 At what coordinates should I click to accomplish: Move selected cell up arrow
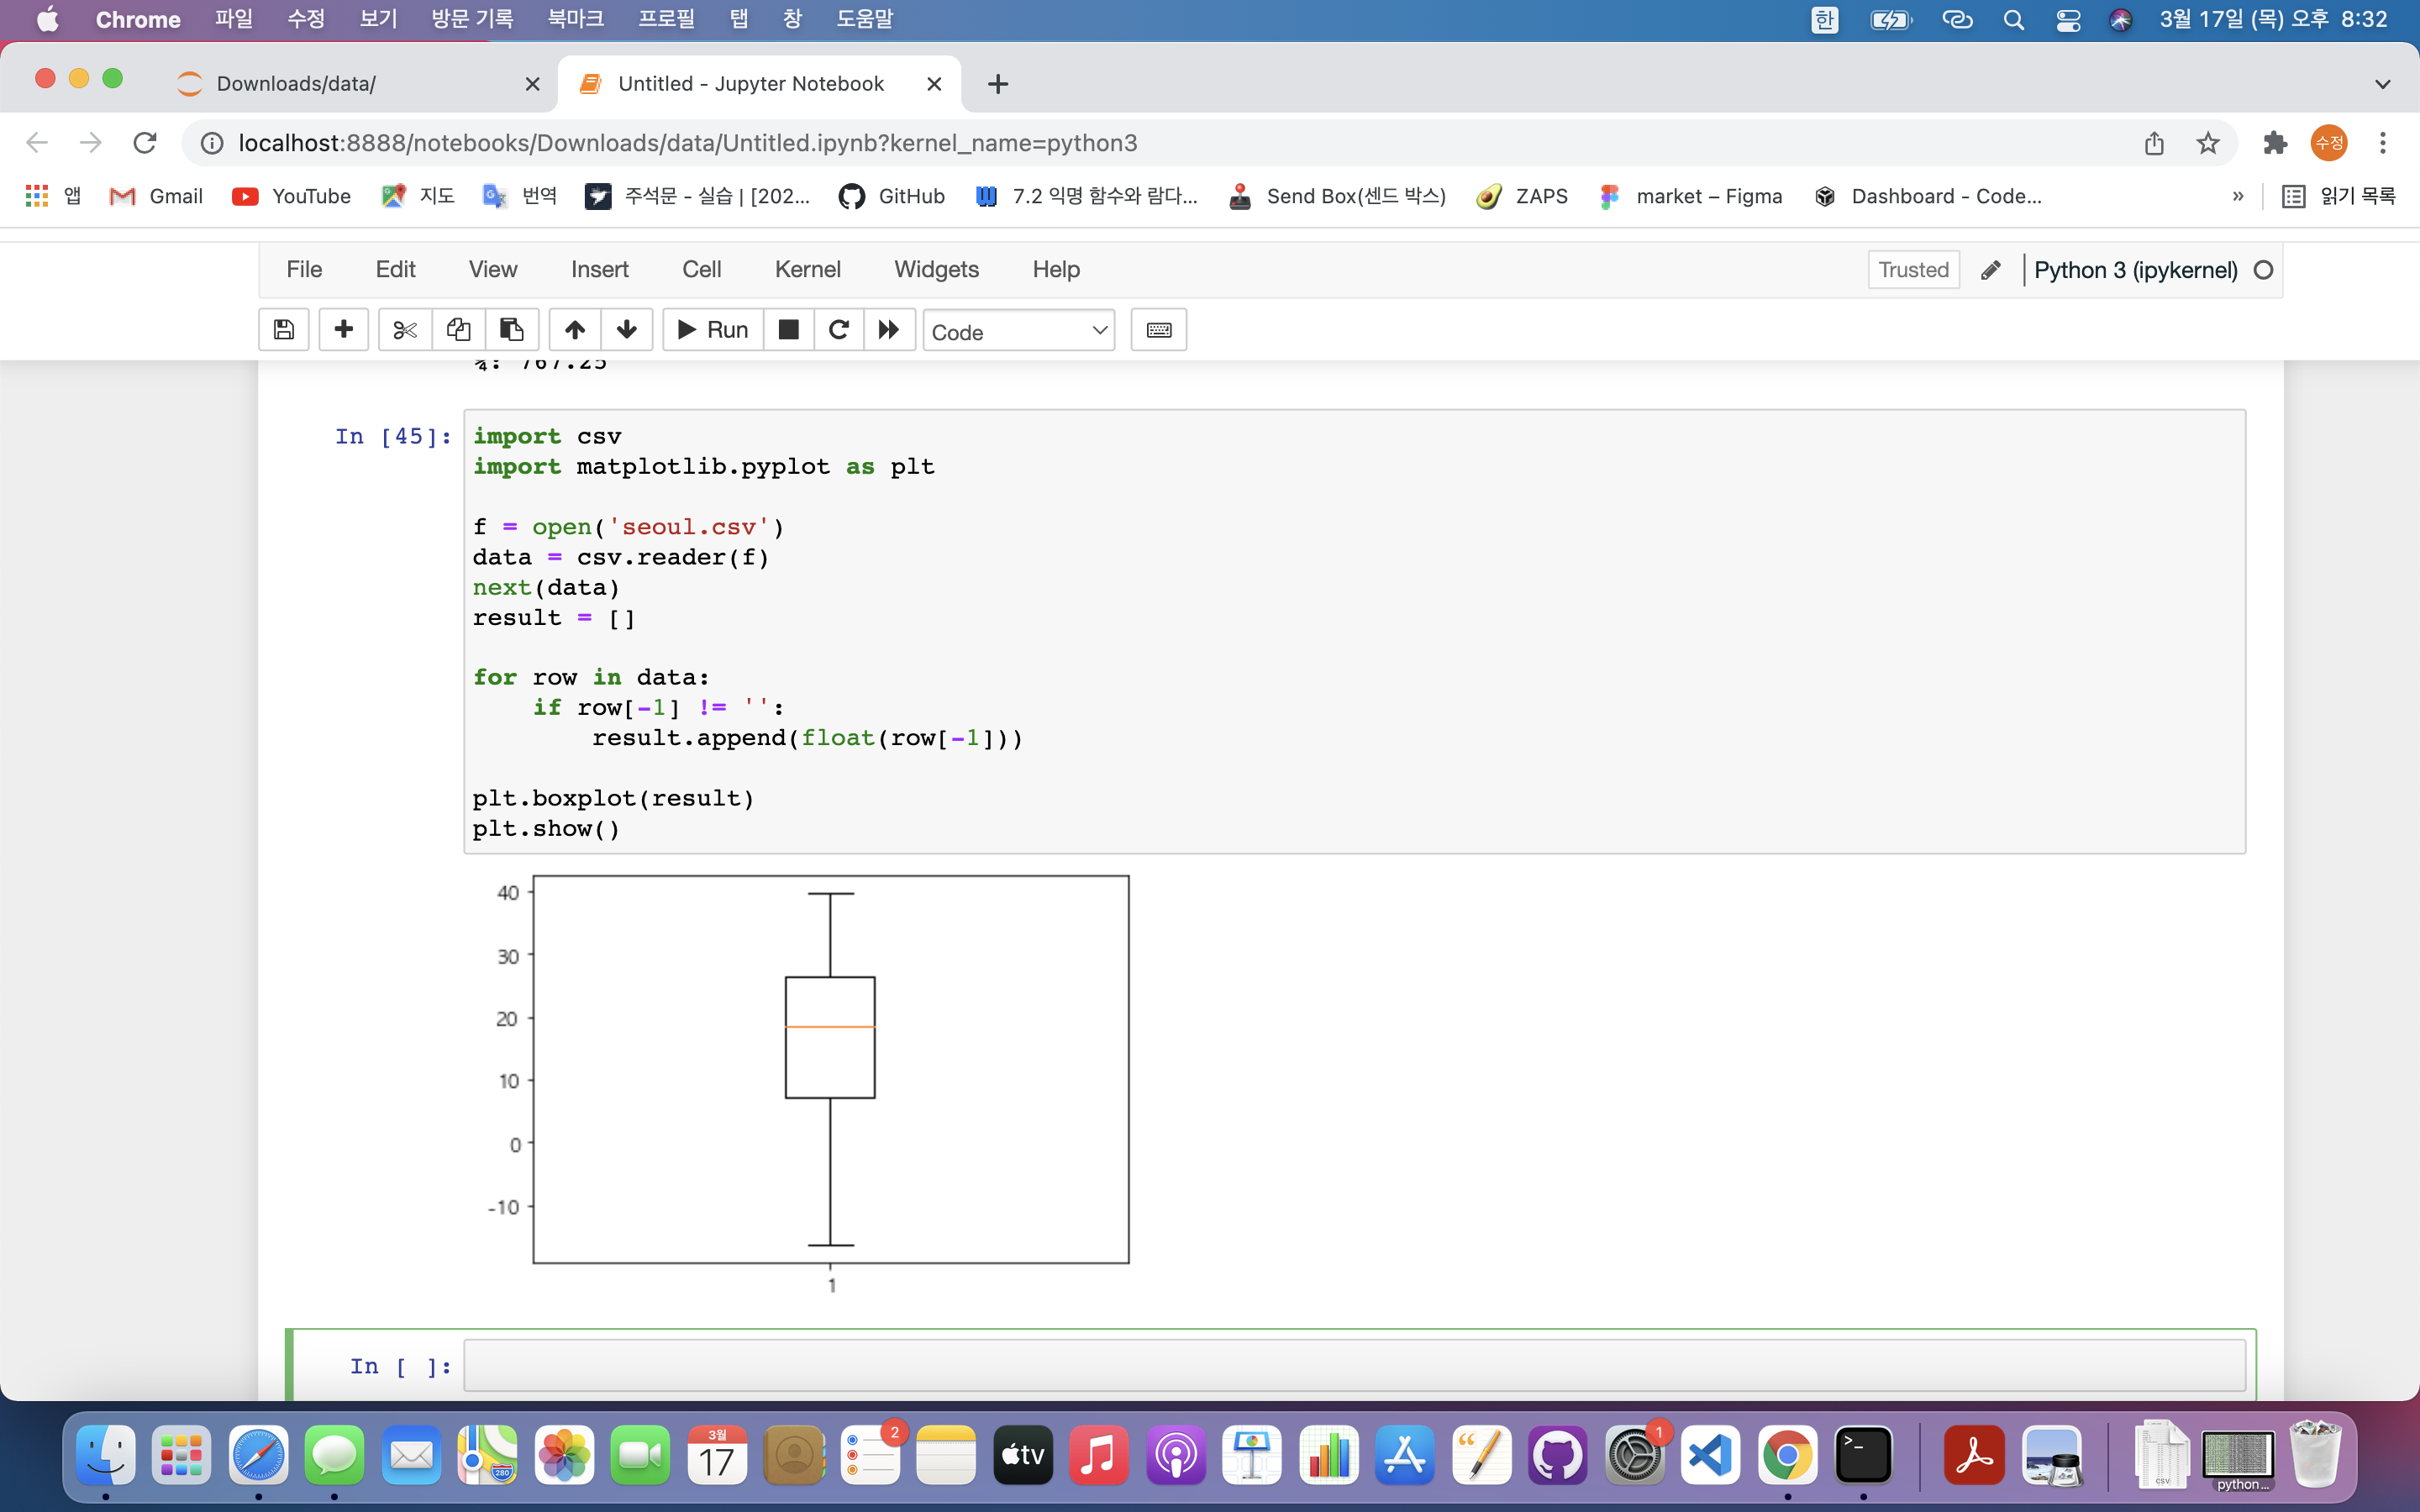pos(575,330)
